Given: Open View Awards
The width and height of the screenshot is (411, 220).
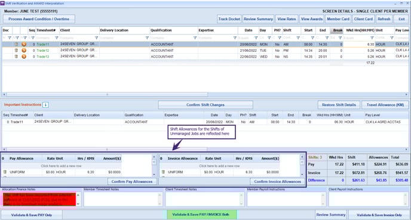Looking at the screenshot, I should (312, 19).
